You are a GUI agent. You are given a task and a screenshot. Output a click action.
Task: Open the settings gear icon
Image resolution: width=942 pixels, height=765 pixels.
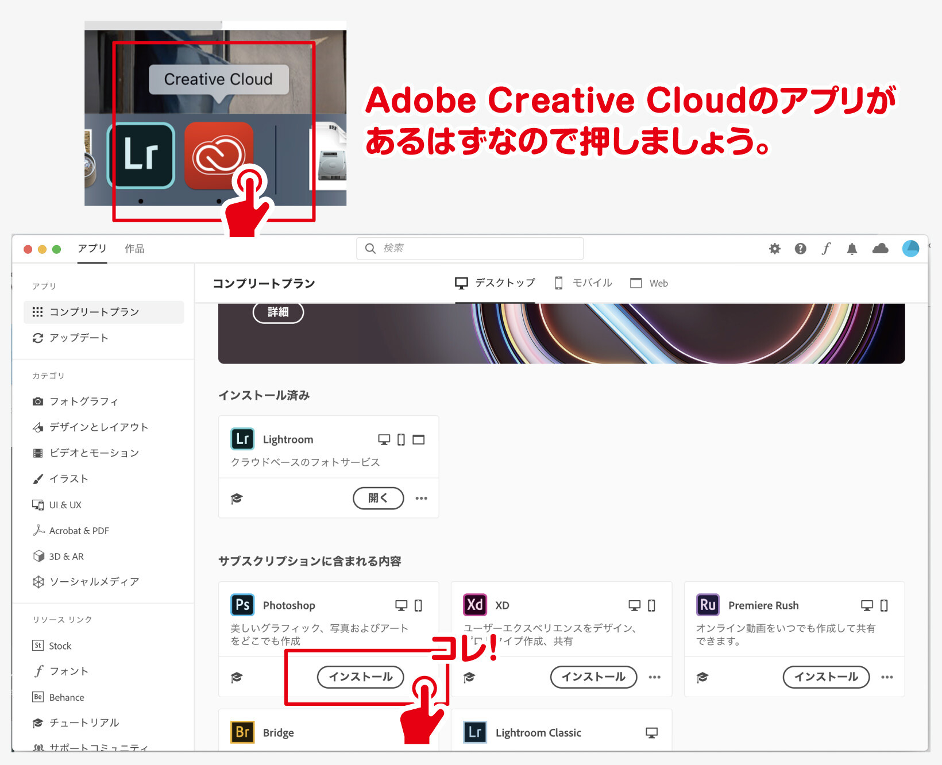(x=775, y=249)
